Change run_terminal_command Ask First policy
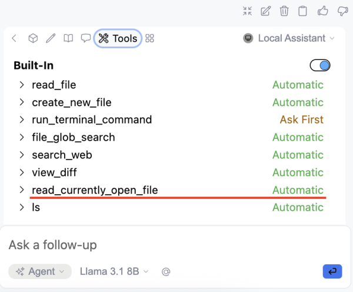 click(301, 120)
